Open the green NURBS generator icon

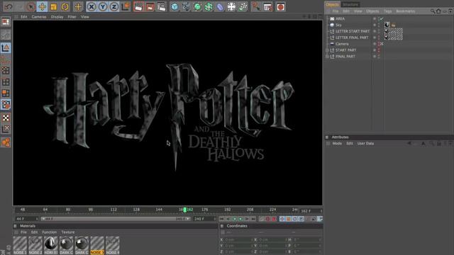[197, 6]
